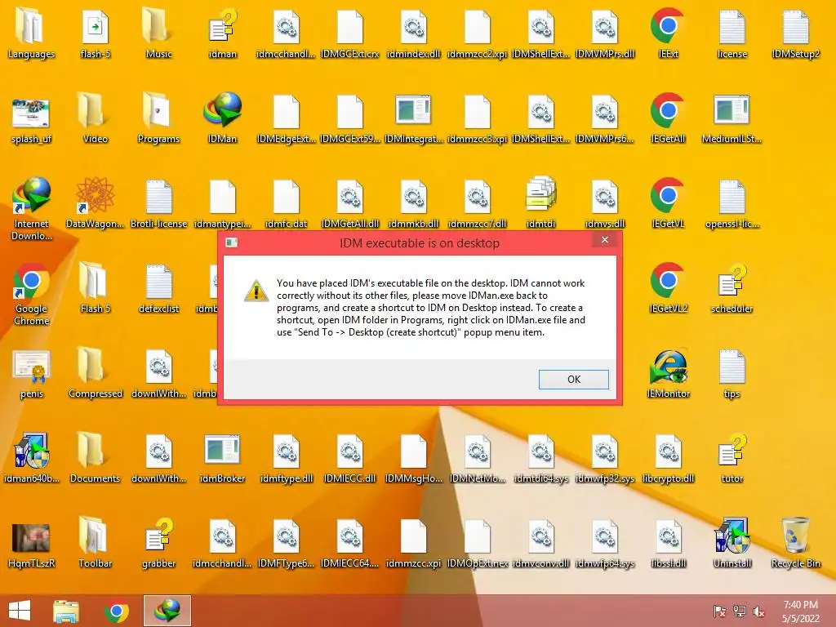836x627 pixels.
Task: Select the idmmzcc.xpi file icon
Action: coord(413,536)
